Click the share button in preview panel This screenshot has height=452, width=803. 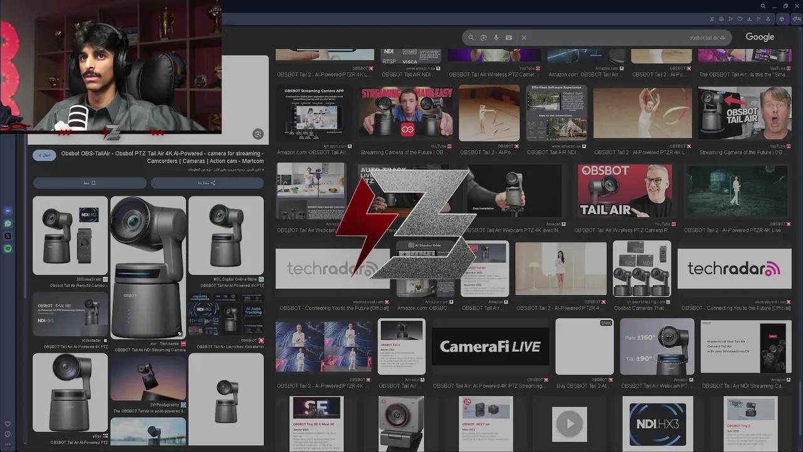pos(207,183)
